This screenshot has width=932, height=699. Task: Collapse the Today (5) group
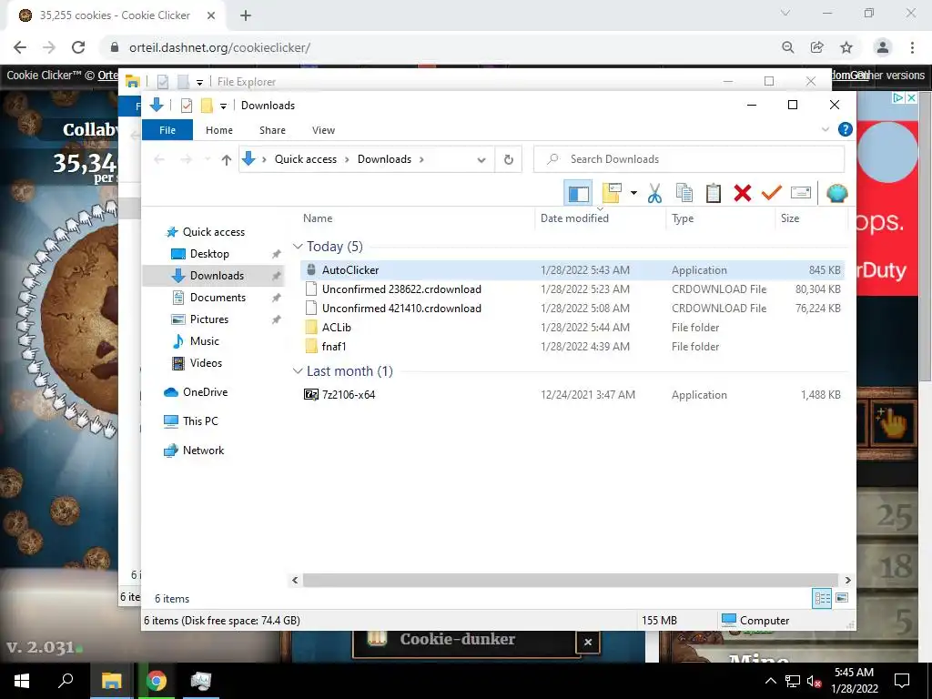point(298,247)
